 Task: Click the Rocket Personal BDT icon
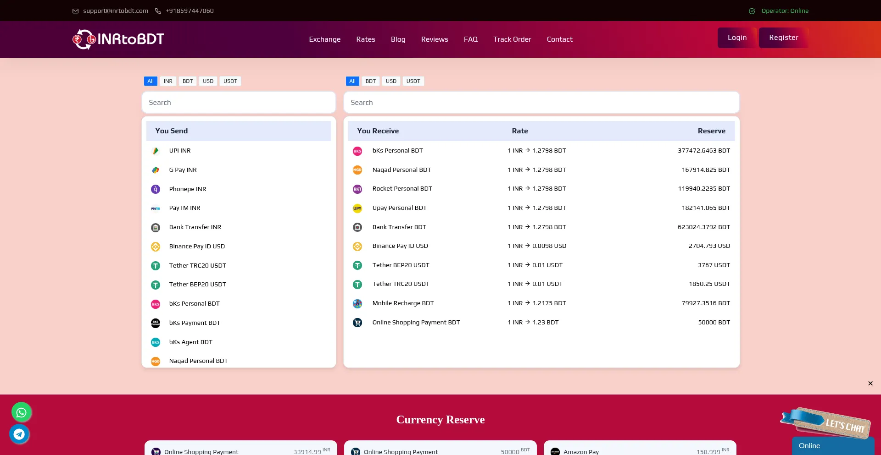coord(357,189)
